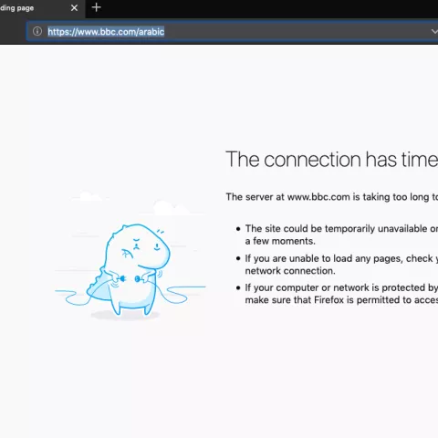
Task: Click bullet 'The site could be temporarily unavailable'
Action: point(336,229)
